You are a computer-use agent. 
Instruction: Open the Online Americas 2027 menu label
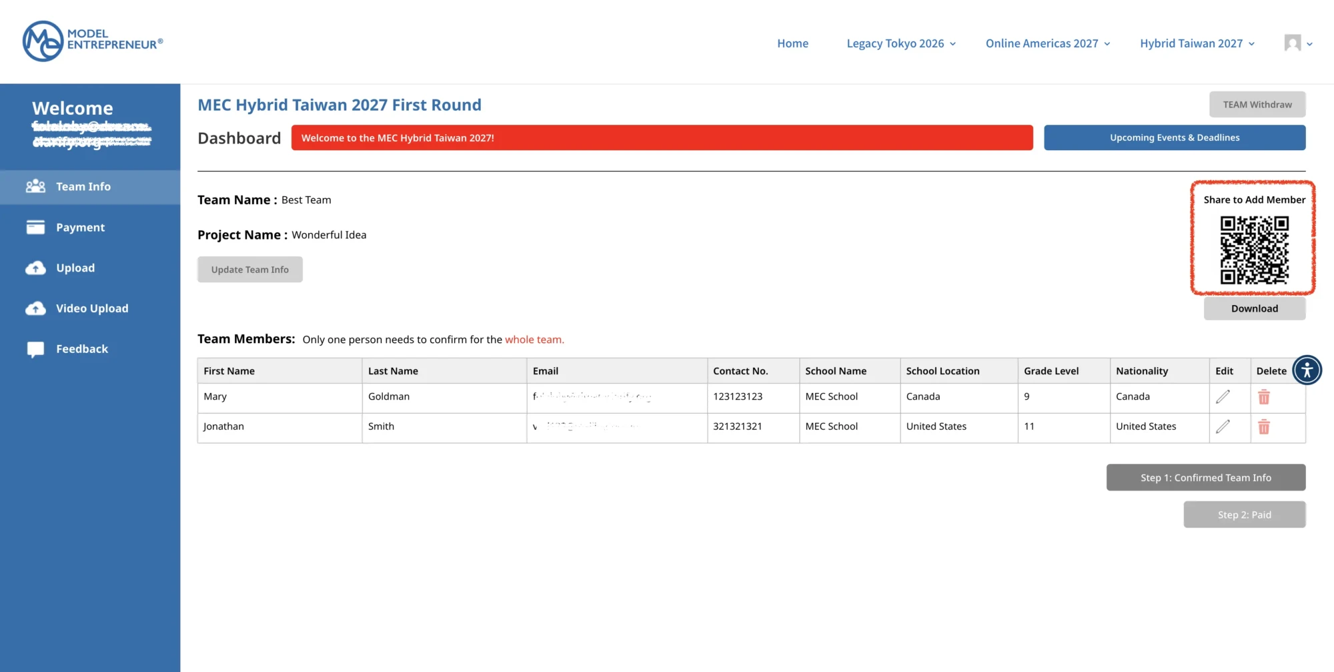1042,43
